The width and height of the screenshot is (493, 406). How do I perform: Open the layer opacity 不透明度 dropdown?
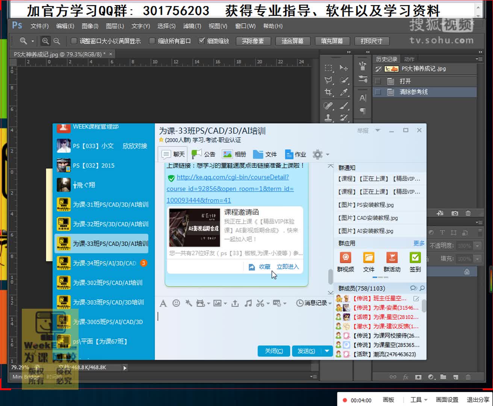477,246
